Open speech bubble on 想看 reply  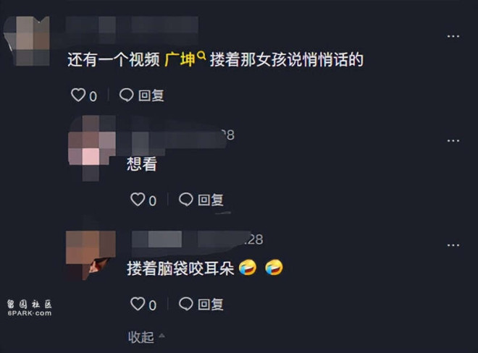pyautogui.click(x=185, y=200)
